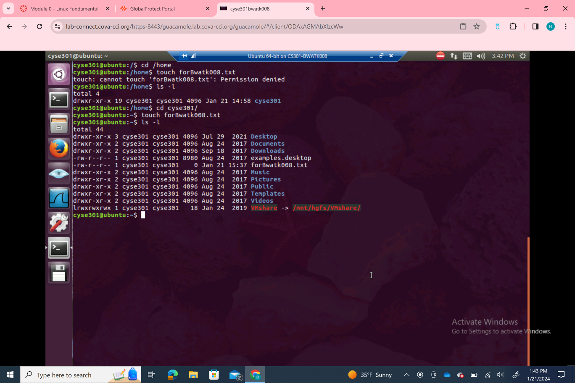Open the Ubuntu Dash search launcher

click(59, 75)
